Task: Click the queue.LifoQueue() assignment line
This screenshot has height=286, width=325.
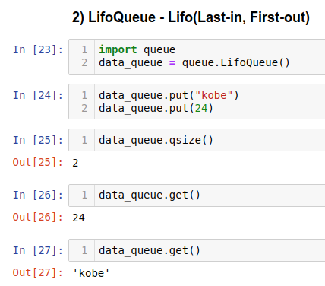Action: coord(194,62)
